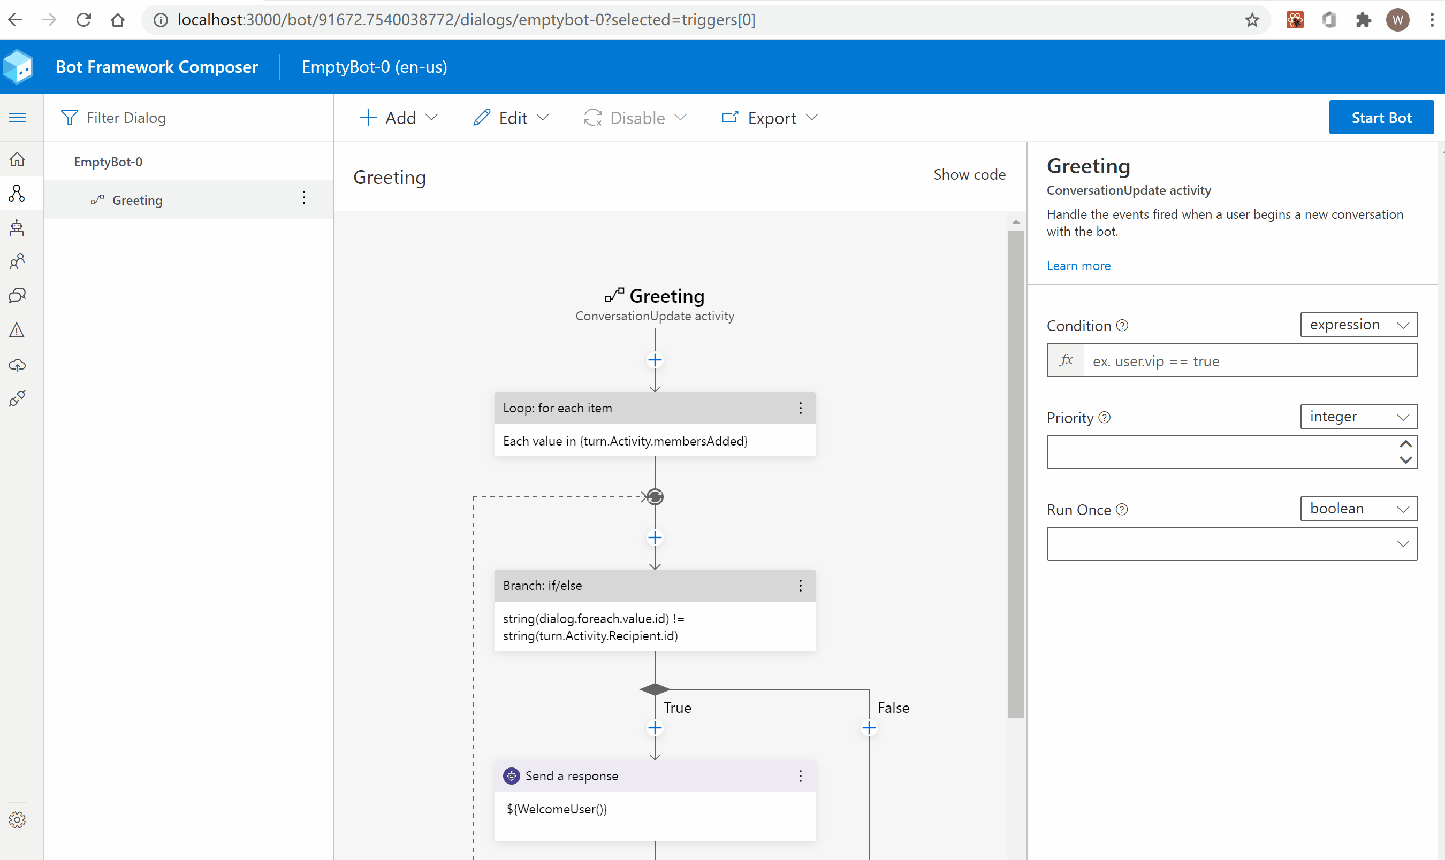Increment Priority value with up stepper arrow
This screenshot has width=1445, height=860.
click(x=1405, y=444)
